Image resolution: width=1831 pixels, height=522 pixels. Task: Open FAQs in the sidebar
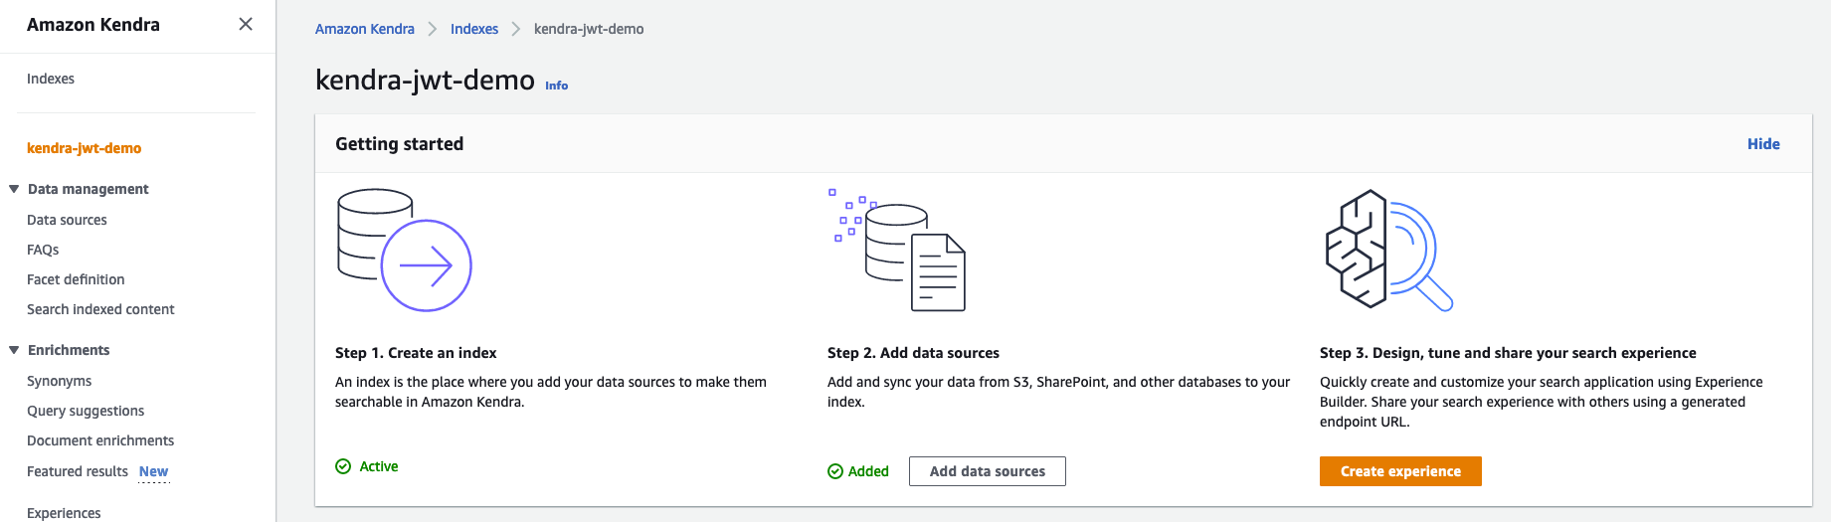(43, 250)
